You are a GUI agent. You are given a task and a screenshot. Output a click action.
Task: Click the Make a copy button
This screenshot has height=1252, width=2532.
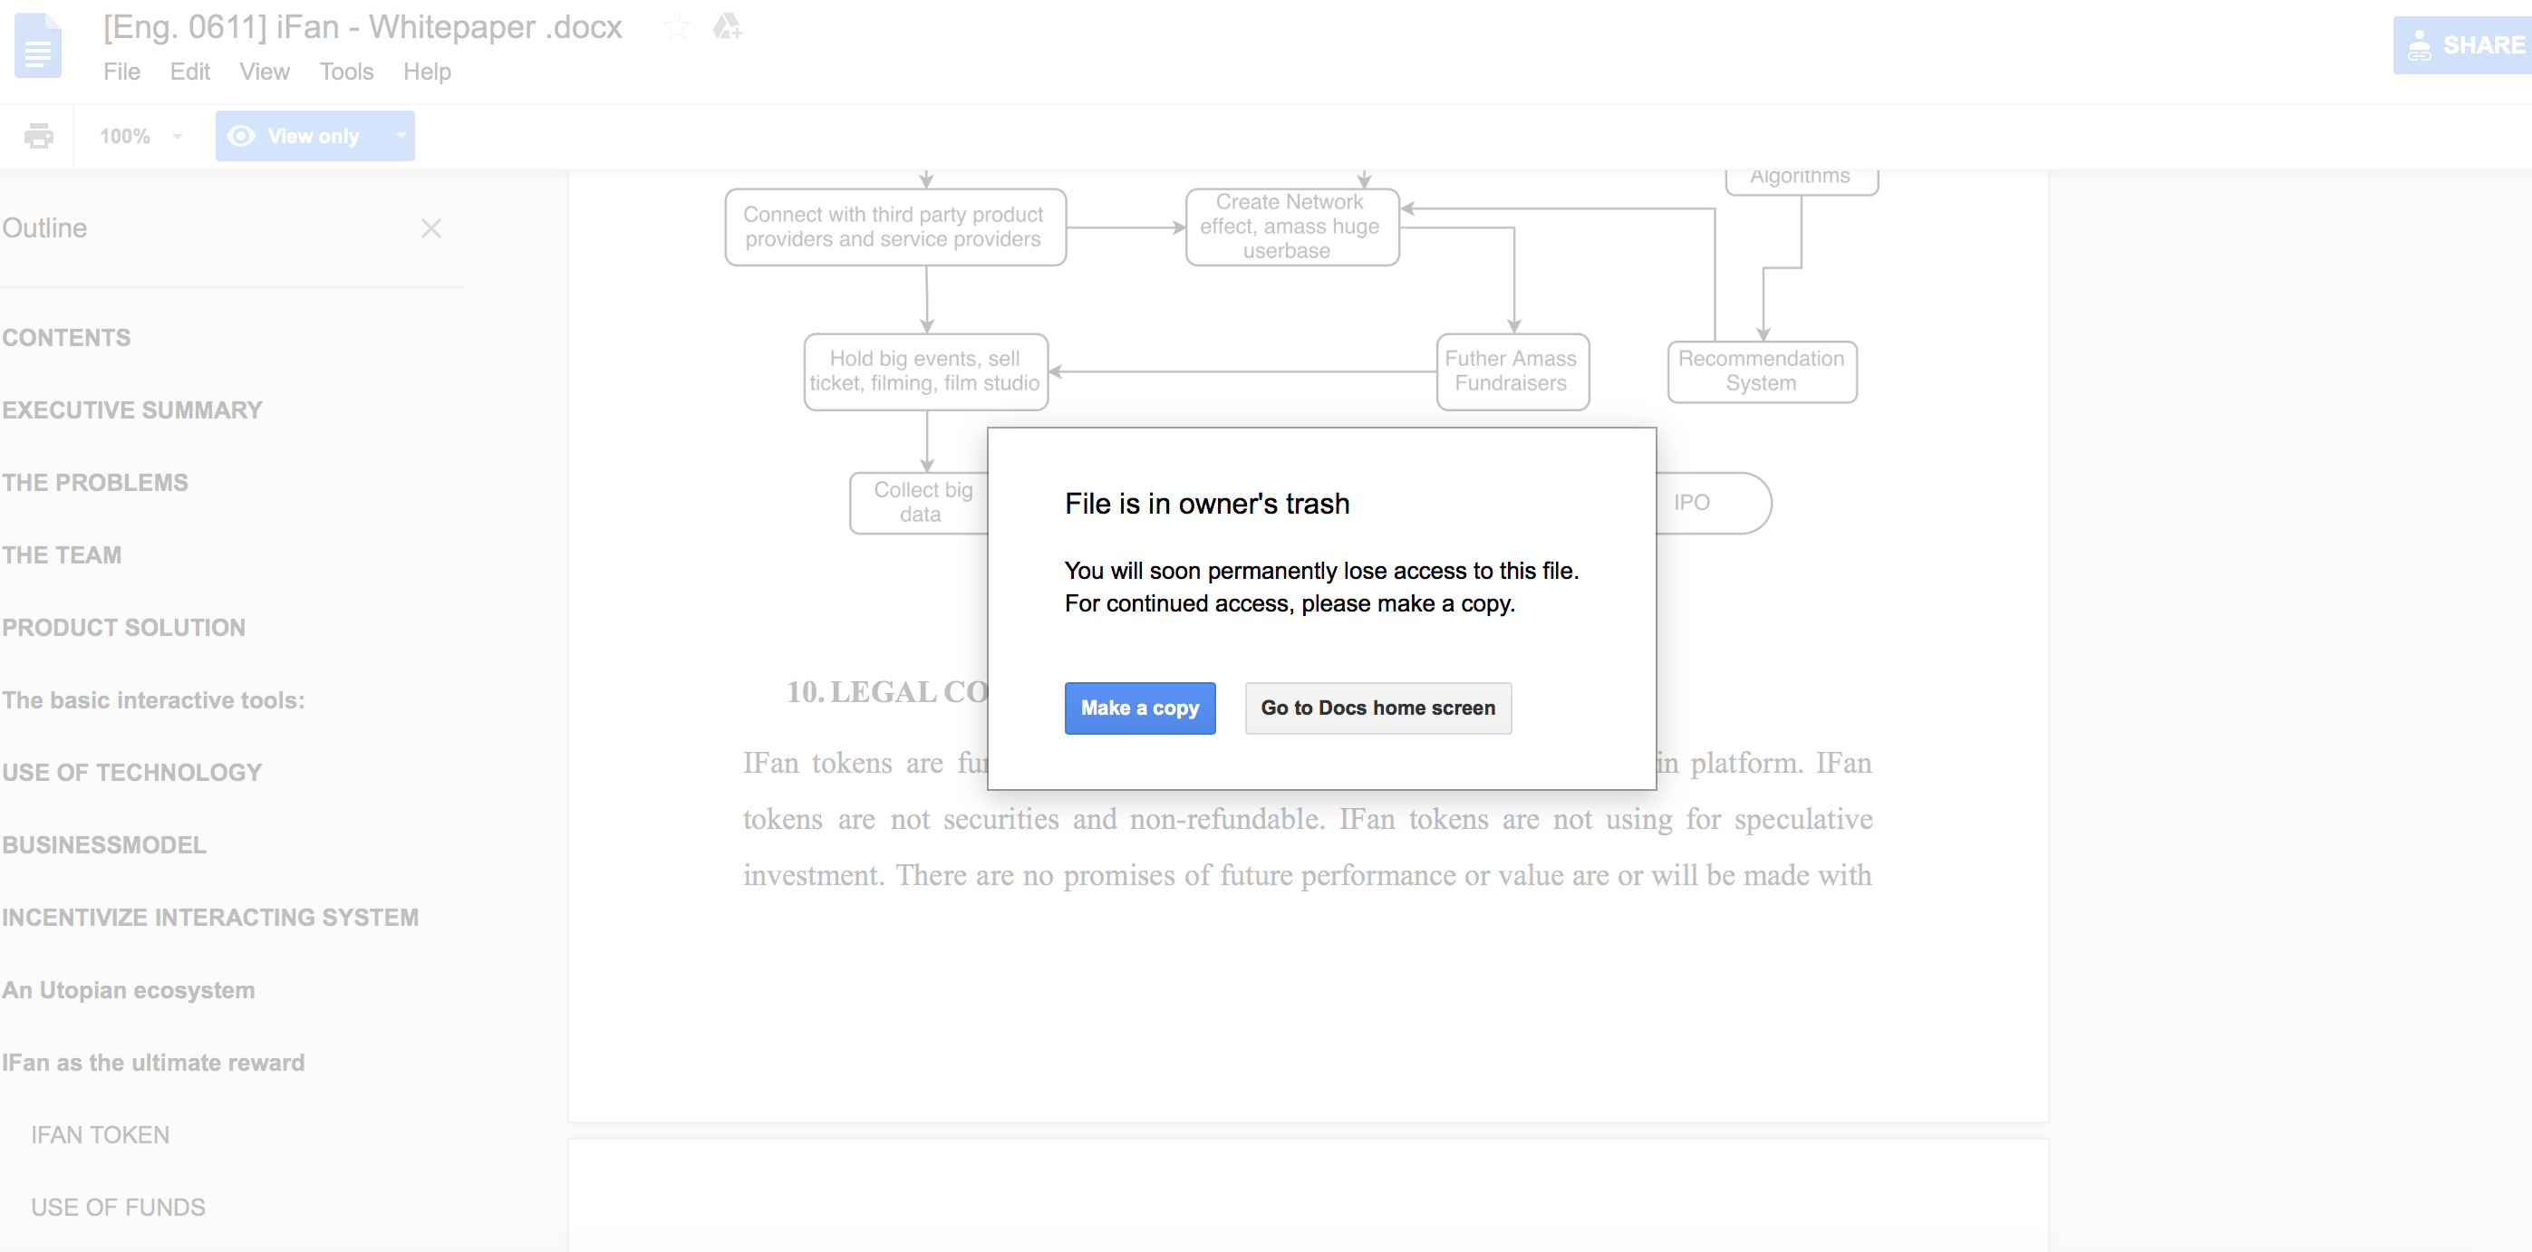(1139, 708)
